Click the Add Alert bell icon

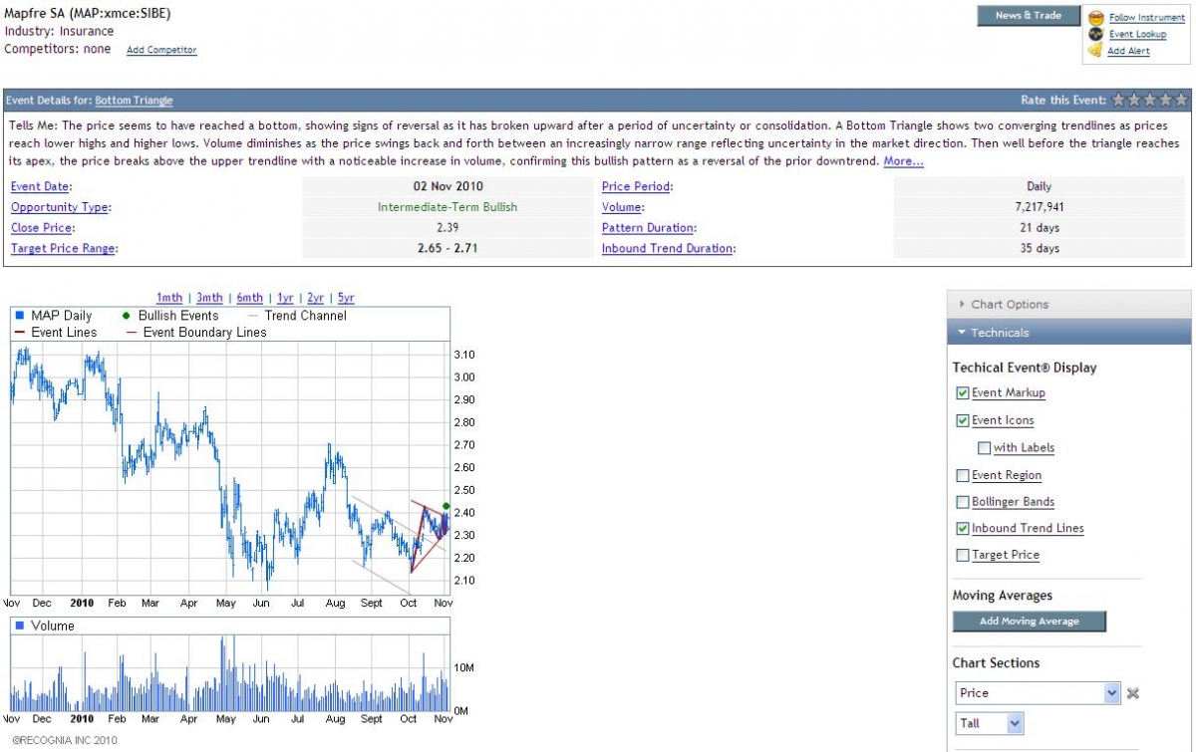click(x=1096, y=51)
